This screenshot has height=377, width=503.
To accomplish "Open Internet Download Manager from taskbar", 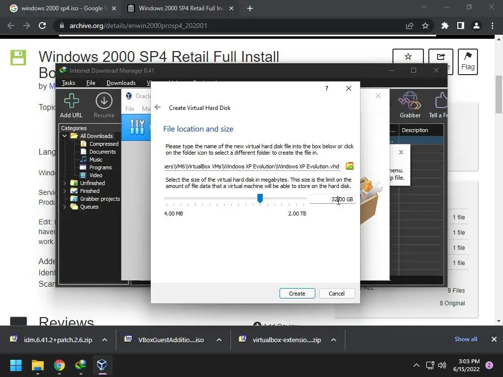I will tap(81, 365).
